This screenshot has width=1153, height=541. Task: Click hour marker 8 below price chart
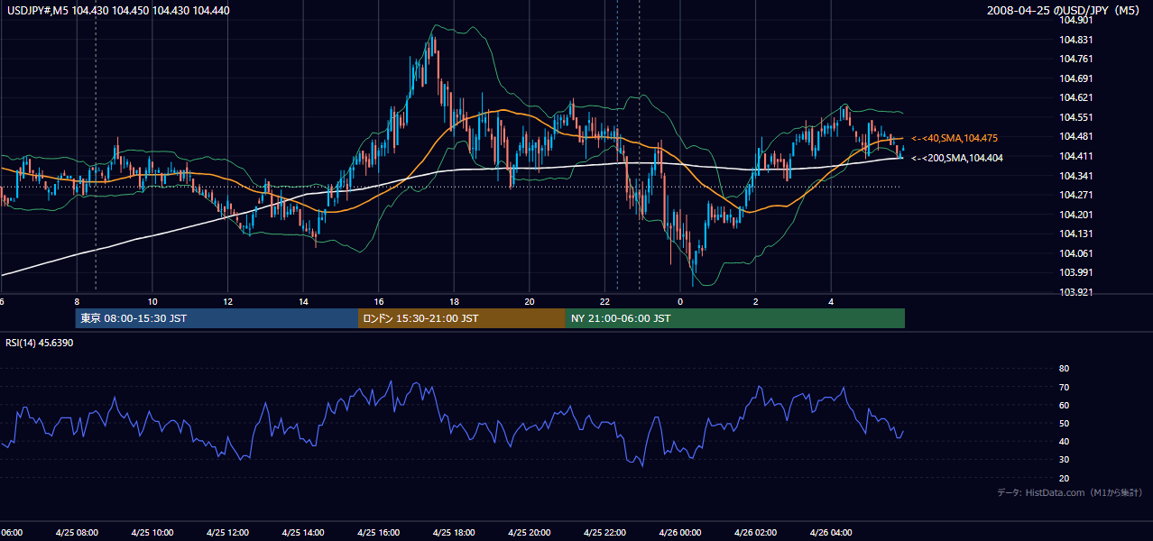click(x=77, y=302)
